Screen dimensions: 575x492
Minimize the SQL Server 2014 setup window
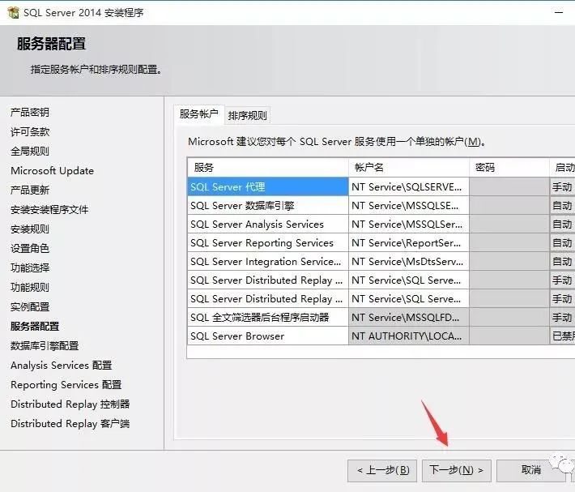pos(559,12)
